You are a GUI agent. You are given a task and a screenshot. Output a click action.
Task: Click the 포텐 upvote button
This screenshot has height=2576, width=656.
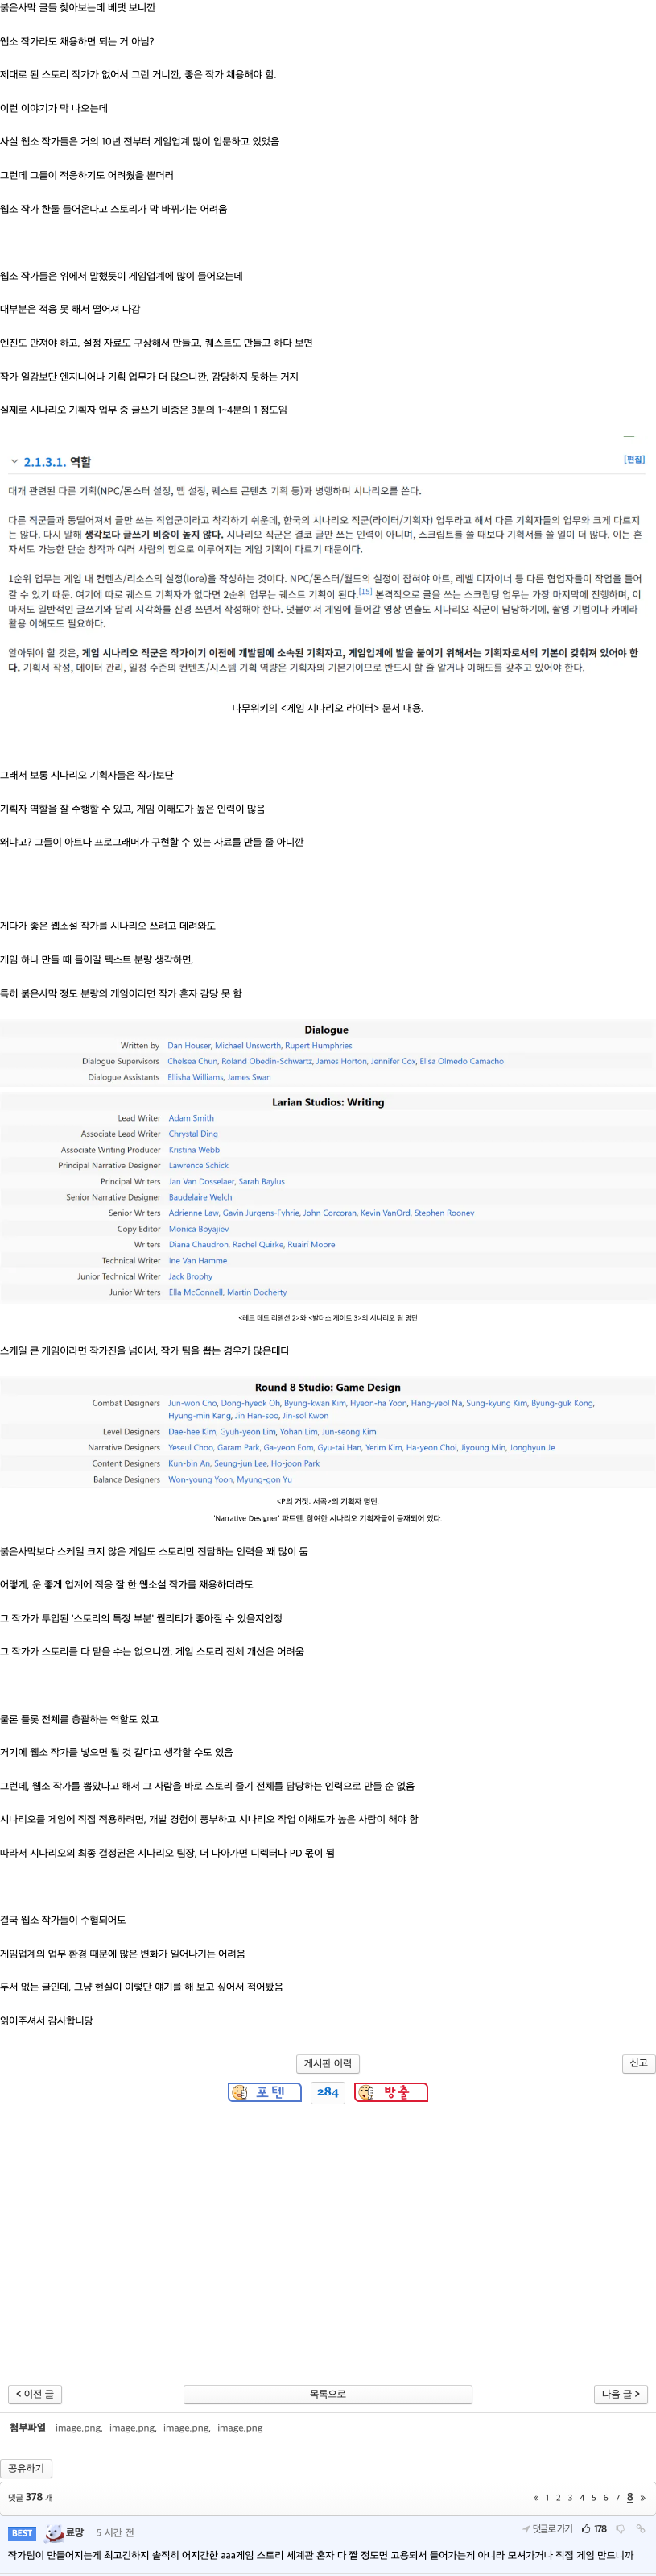[265, 2091]
